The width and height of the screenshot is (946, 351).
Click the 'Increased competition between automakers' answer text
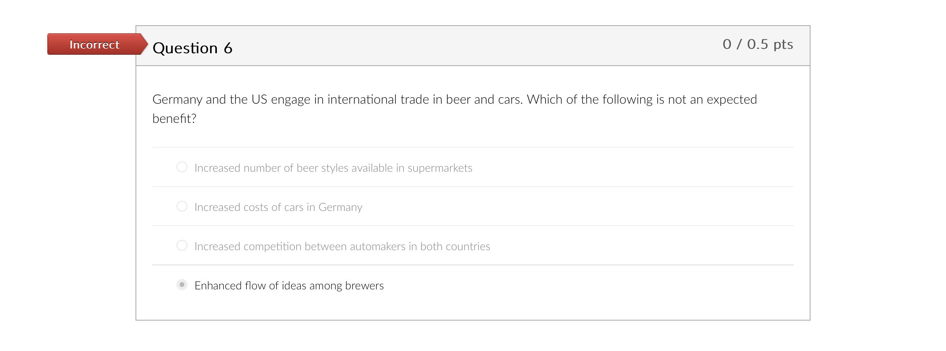click(x=342, y=246)
